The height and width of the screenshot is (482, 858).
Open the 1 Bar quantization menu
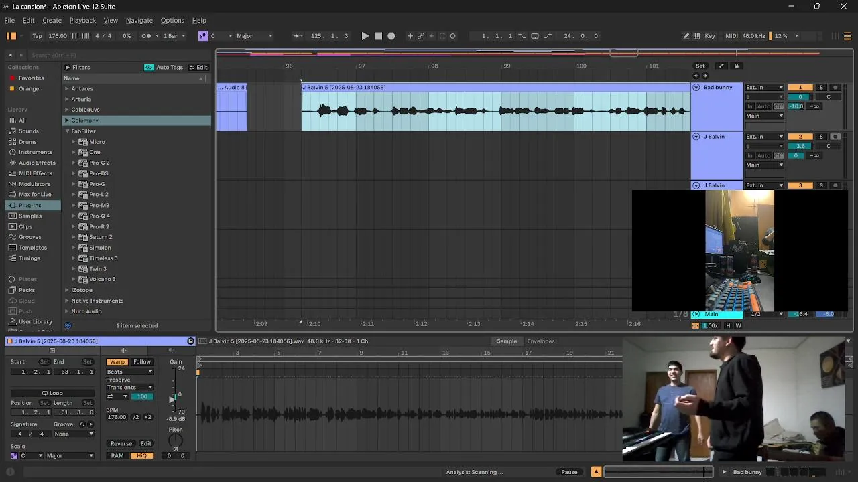(x=174, y=36)
